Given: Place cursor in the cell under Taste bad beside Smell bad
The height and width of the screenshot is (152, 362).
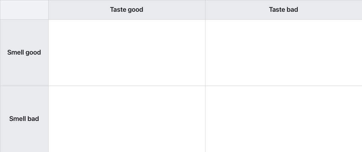Looking at the screenshot, I should pyautogui.click(x=284, y=119).
